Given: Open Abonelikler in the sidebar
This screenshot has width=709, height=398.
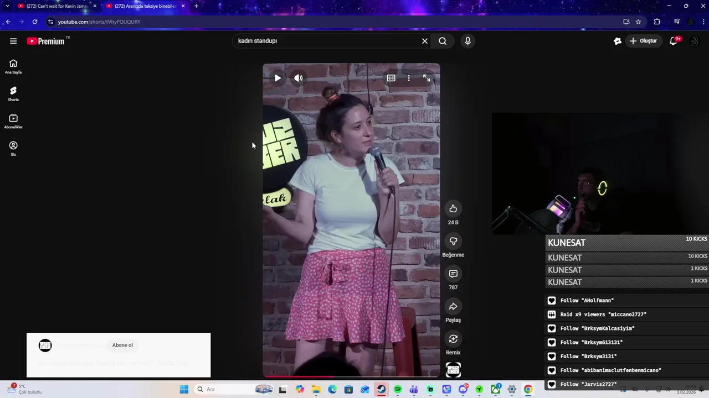Looking at the screenshot, I should point(13,122).
